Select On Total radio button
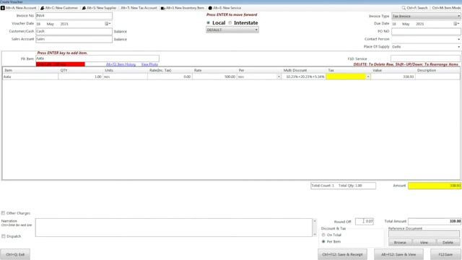The image size is (462, 260). 323,235
